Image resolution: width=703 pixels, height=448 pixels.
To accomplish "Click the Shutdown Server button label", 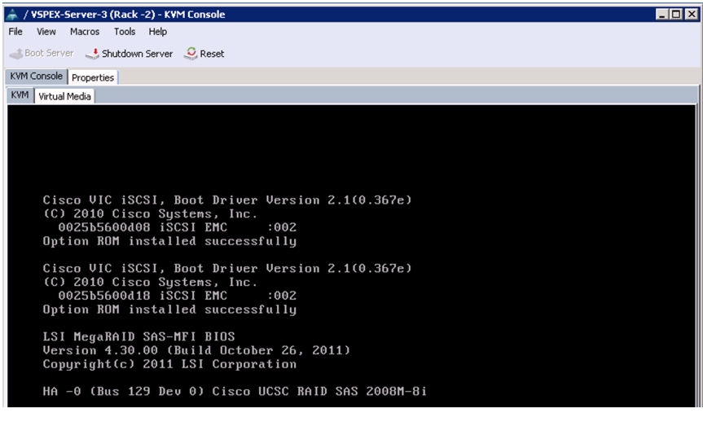I will point(137,54).
